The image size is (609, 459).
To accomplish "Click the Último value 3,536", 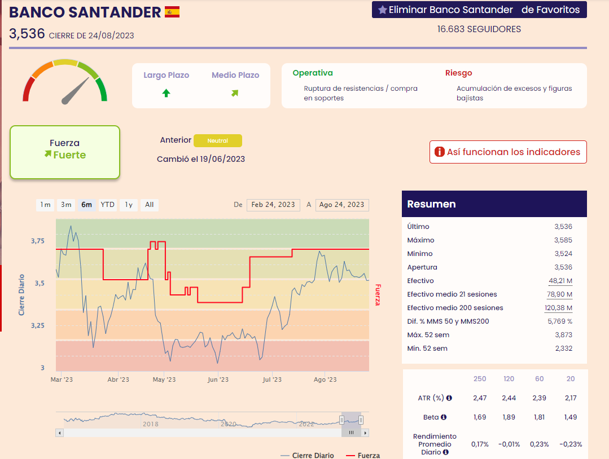I will coord(563,227).
